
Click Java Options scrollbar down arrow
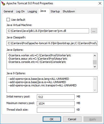click(95, 67)
